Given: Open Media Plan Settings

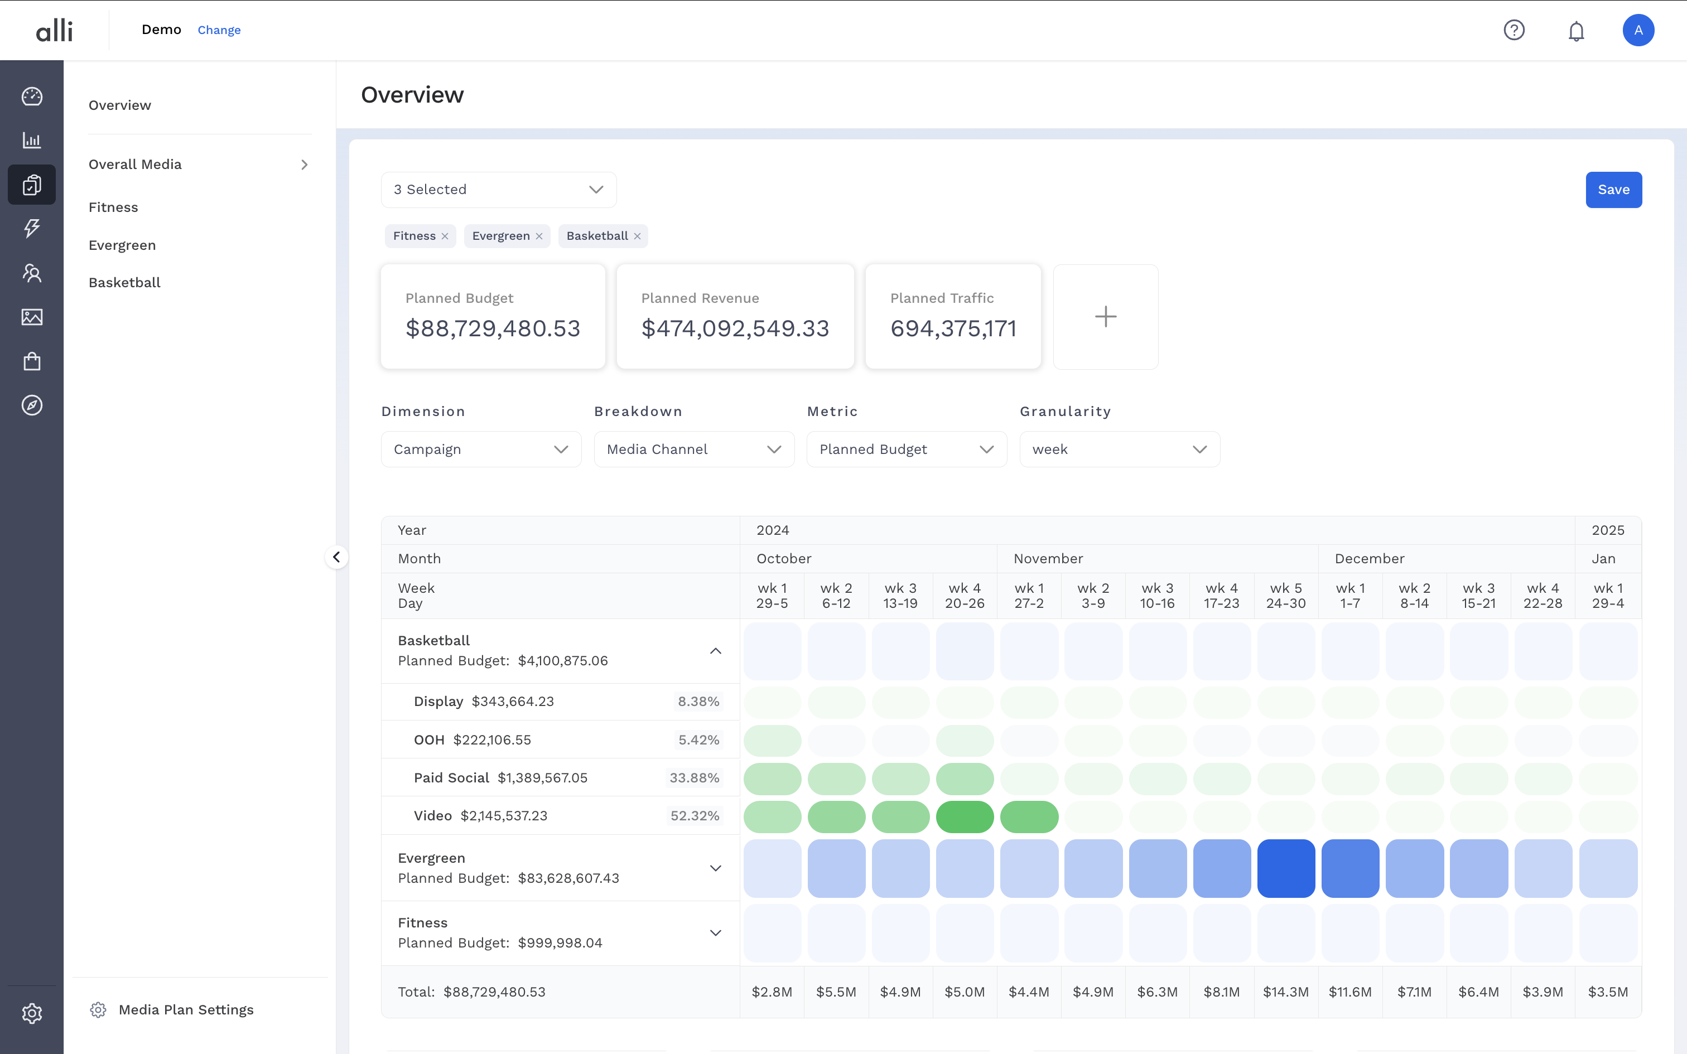Looking at the screenshot, I should tap(185, 1009).
